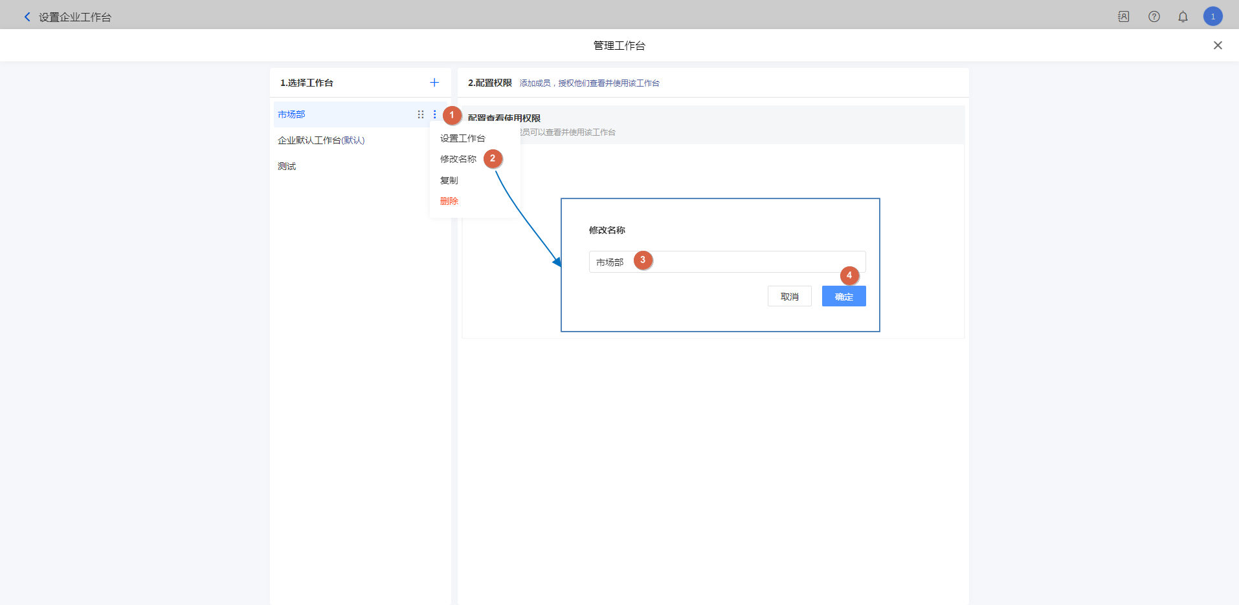Open the three-dot menu for 市场部
Image resolution: width=1239 pixels, height=605 pixels.
(x=434, y=114)
